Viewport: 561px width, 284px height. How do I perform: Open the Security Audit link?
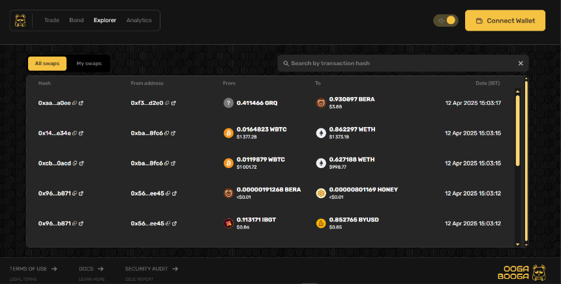[151, 268]
